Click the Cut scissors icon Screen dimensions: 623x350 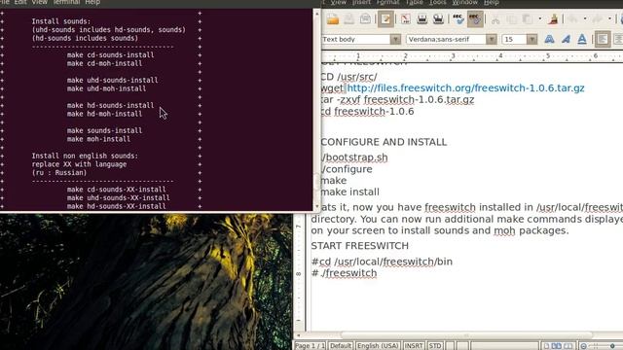click(495, 19)
